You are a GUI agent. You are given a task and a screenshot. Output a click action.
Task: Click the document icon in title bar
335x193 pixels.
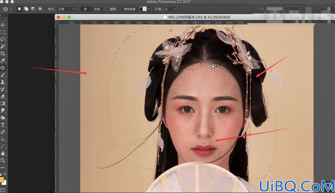pos(165,17)
